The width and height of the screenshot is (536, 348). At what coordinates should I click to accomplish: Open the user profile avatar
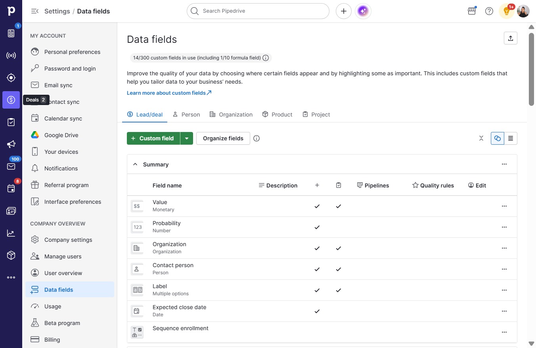point(523,11)
